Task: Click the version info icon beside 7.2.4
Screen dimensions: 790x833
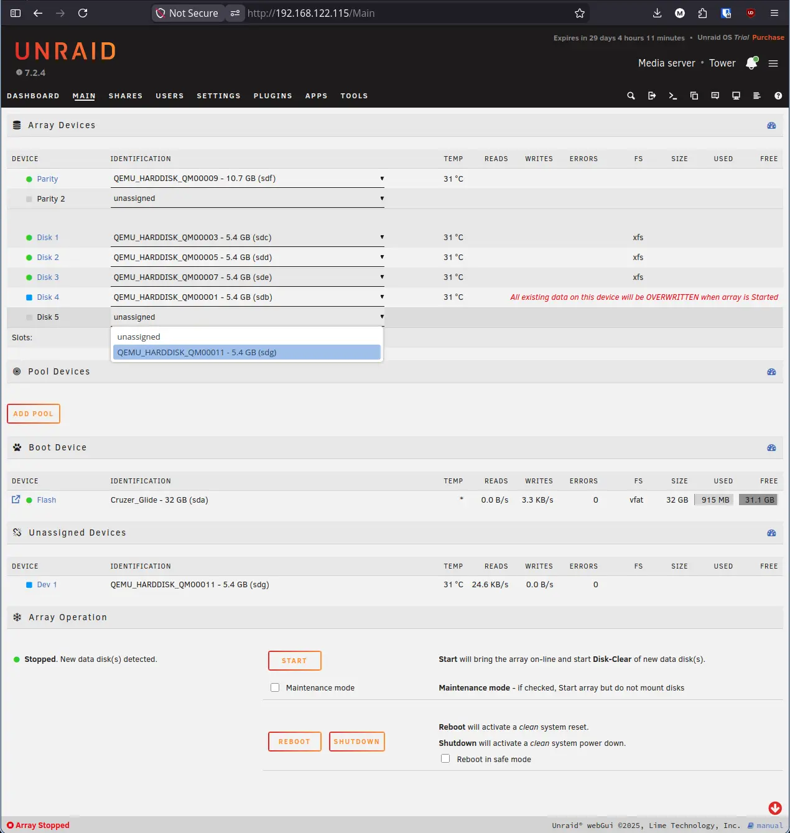Action: [x=19, y=73]
